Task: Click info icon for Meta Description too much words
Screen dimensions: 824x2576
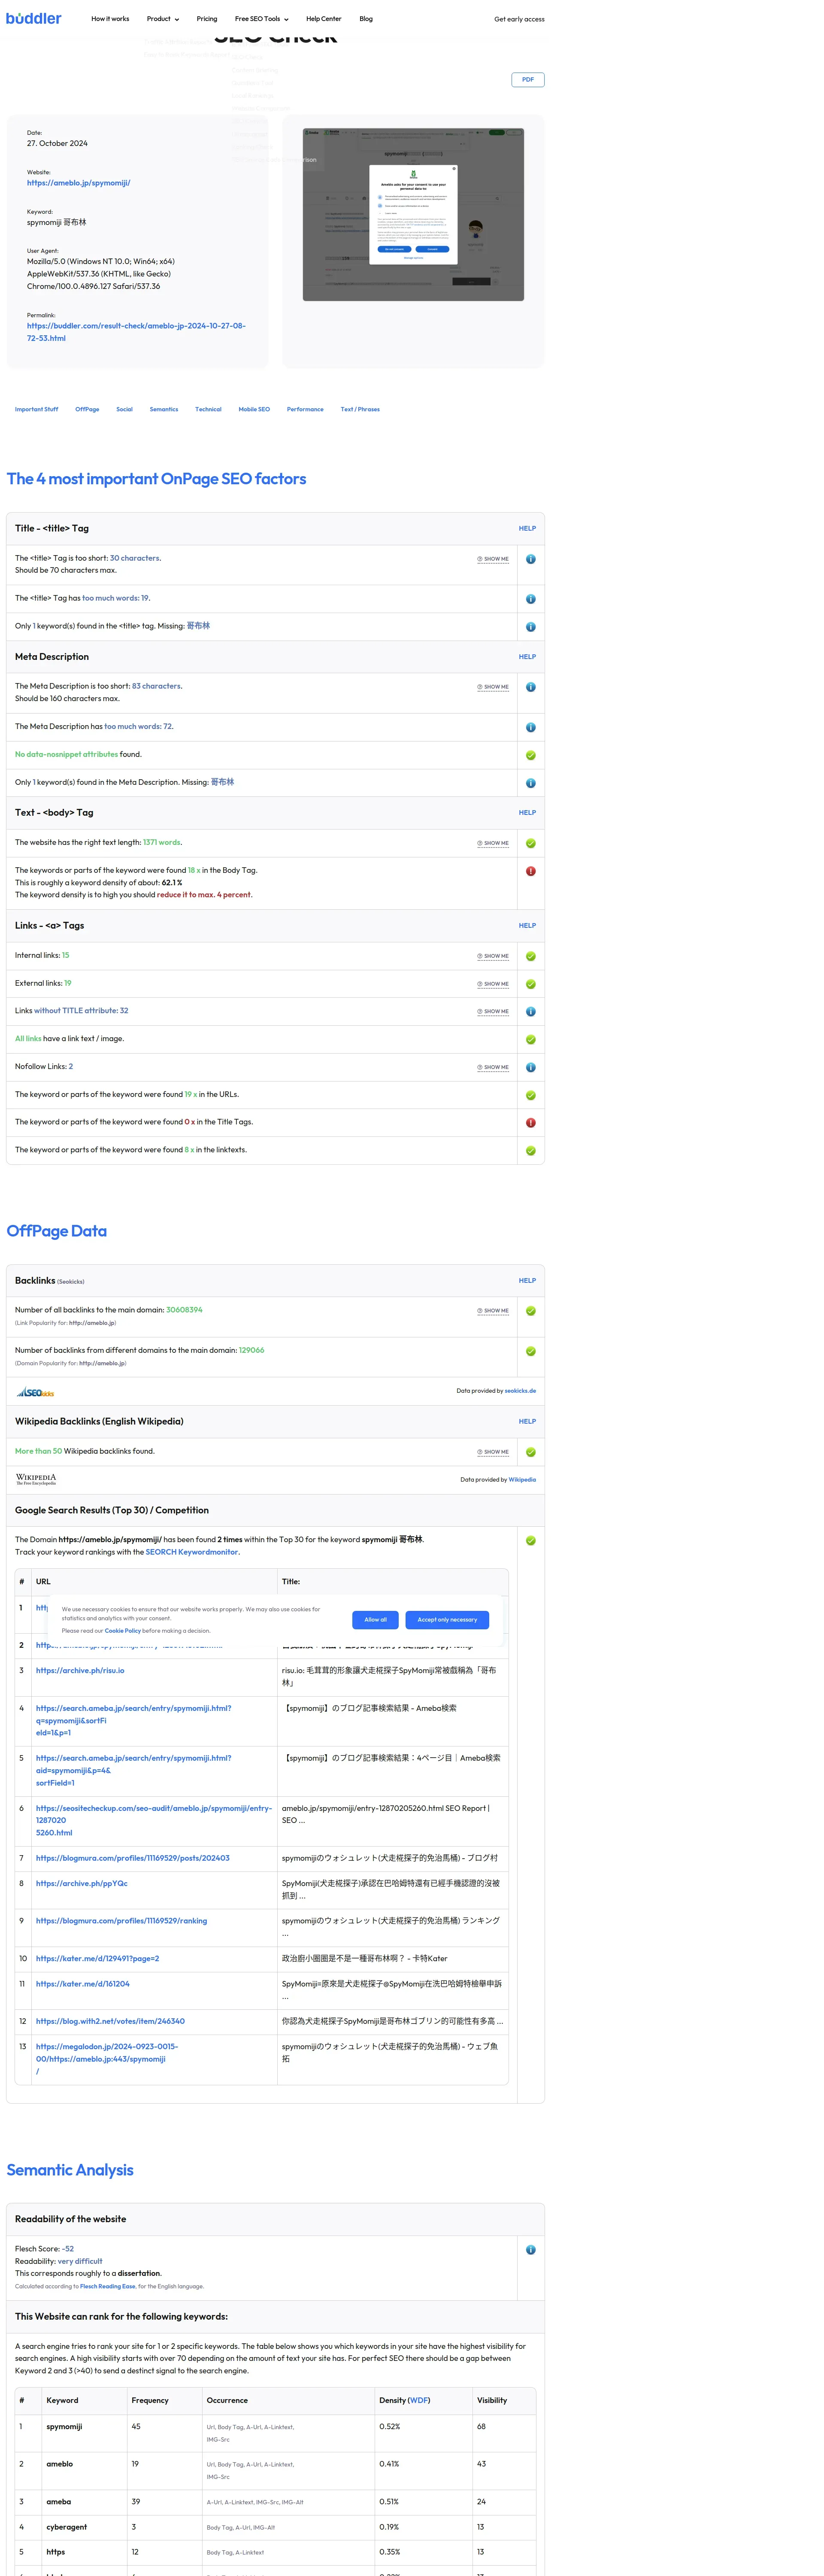Action: (x=530, y=727)
